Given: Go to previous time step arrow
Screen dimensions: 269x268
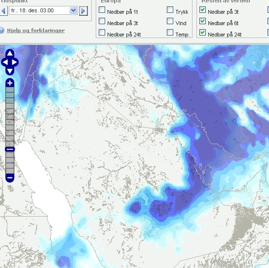Looking at the screenshot, I should (3, 11).
